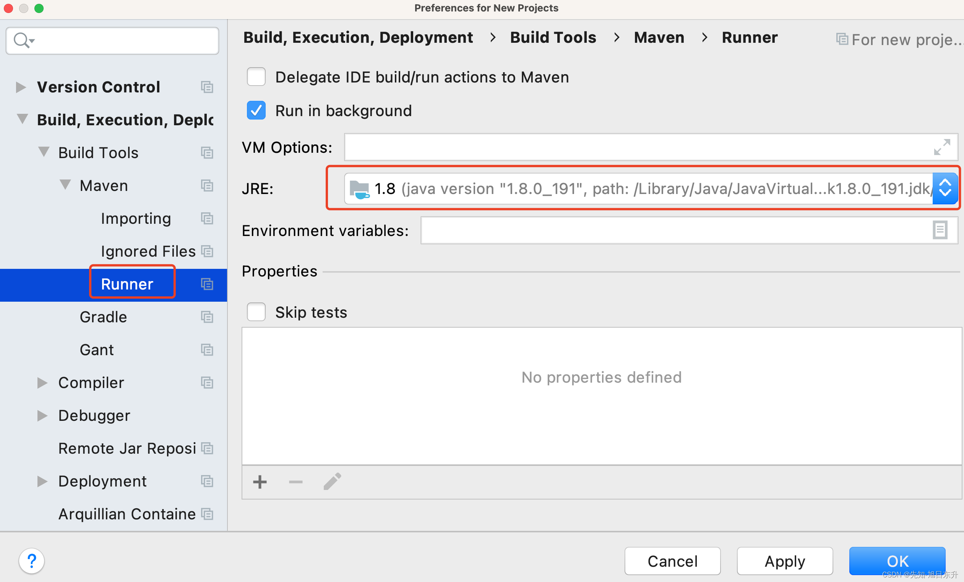This screenshot has height=582, width=964.
Task: Click the Apply button
Action: click(x=784, y=561)
